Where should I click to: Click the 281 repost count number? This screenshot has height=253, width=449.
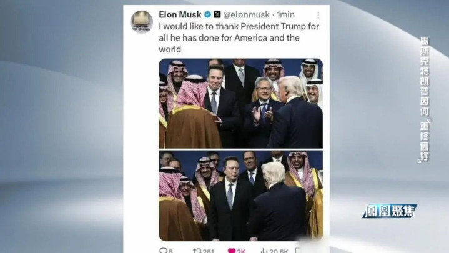click(208, 251)
